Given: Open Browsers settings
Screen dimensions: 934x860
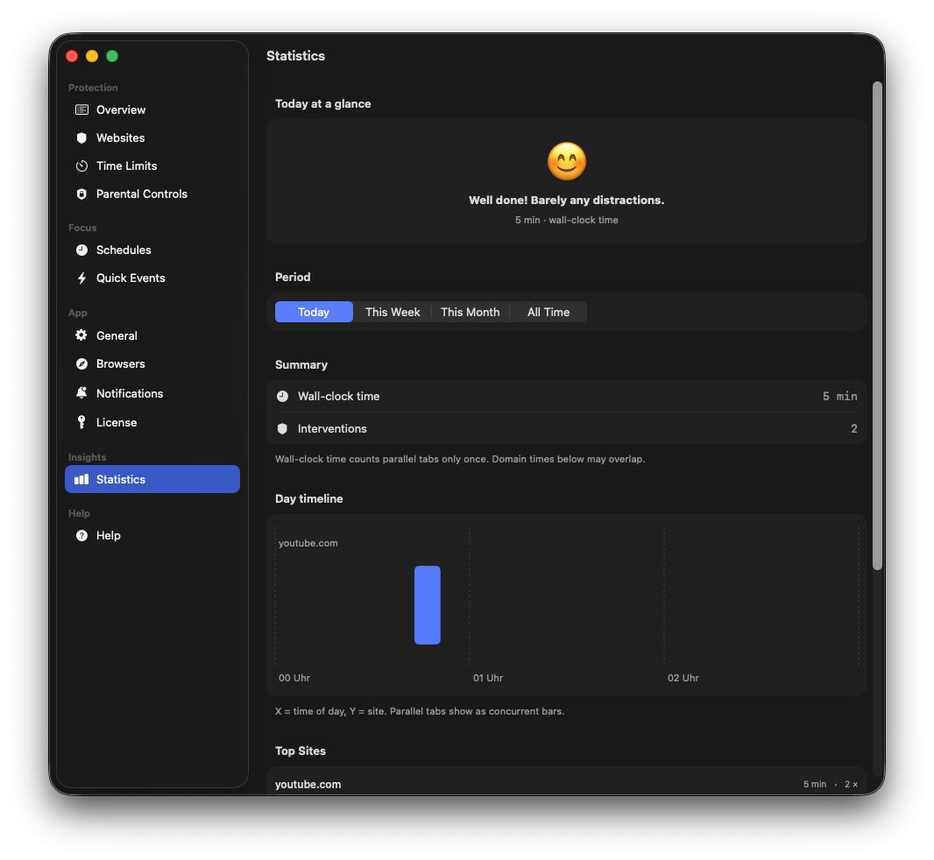Looking at the screenshot, I should 152,363.
